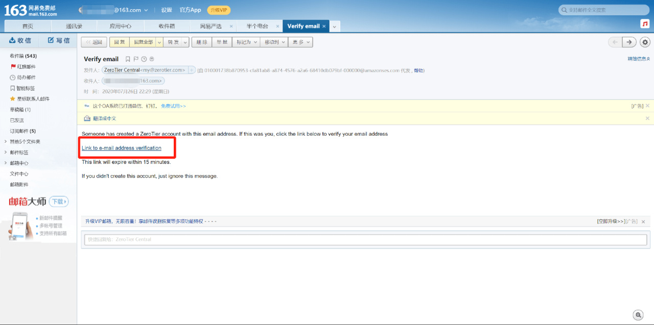Viewport: 654px width, 325px height.
Task: Focus the quick reply ZeroTier Central field
Action: (x=366, y=239)
